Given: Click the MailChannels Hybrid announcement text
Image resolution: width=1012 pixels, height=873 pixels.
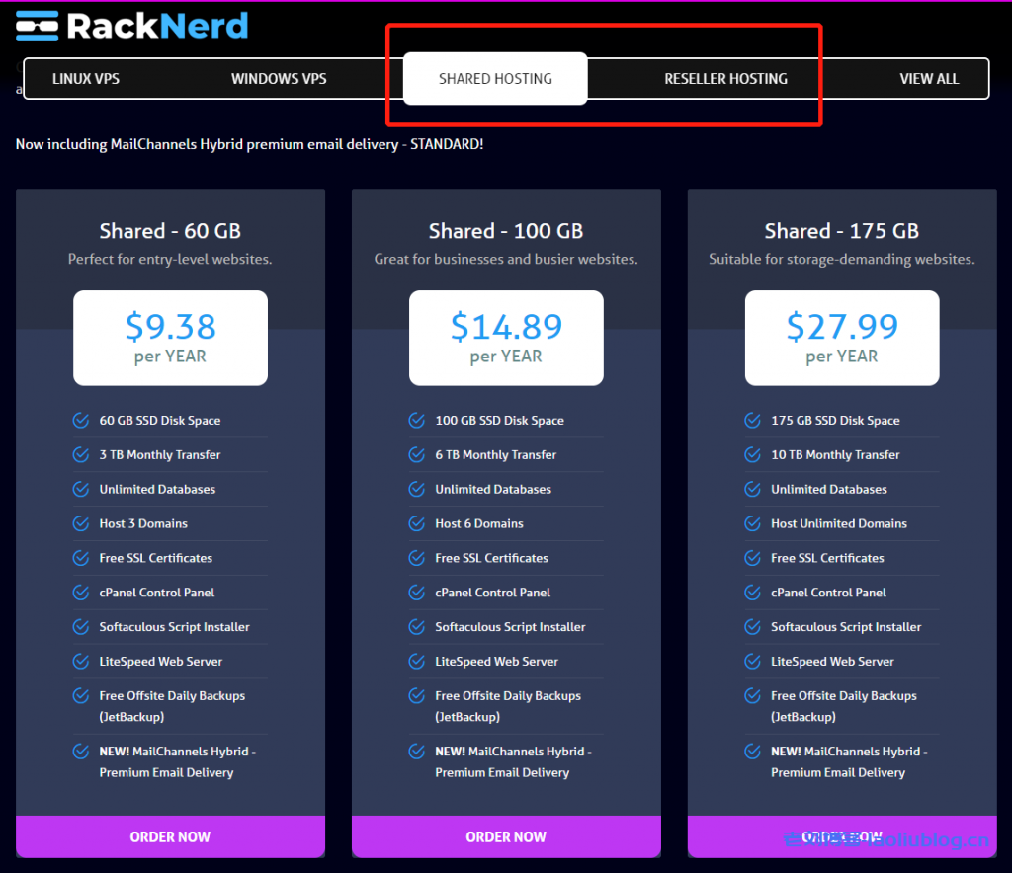Looking at the screenshot, I should [249, 145].
